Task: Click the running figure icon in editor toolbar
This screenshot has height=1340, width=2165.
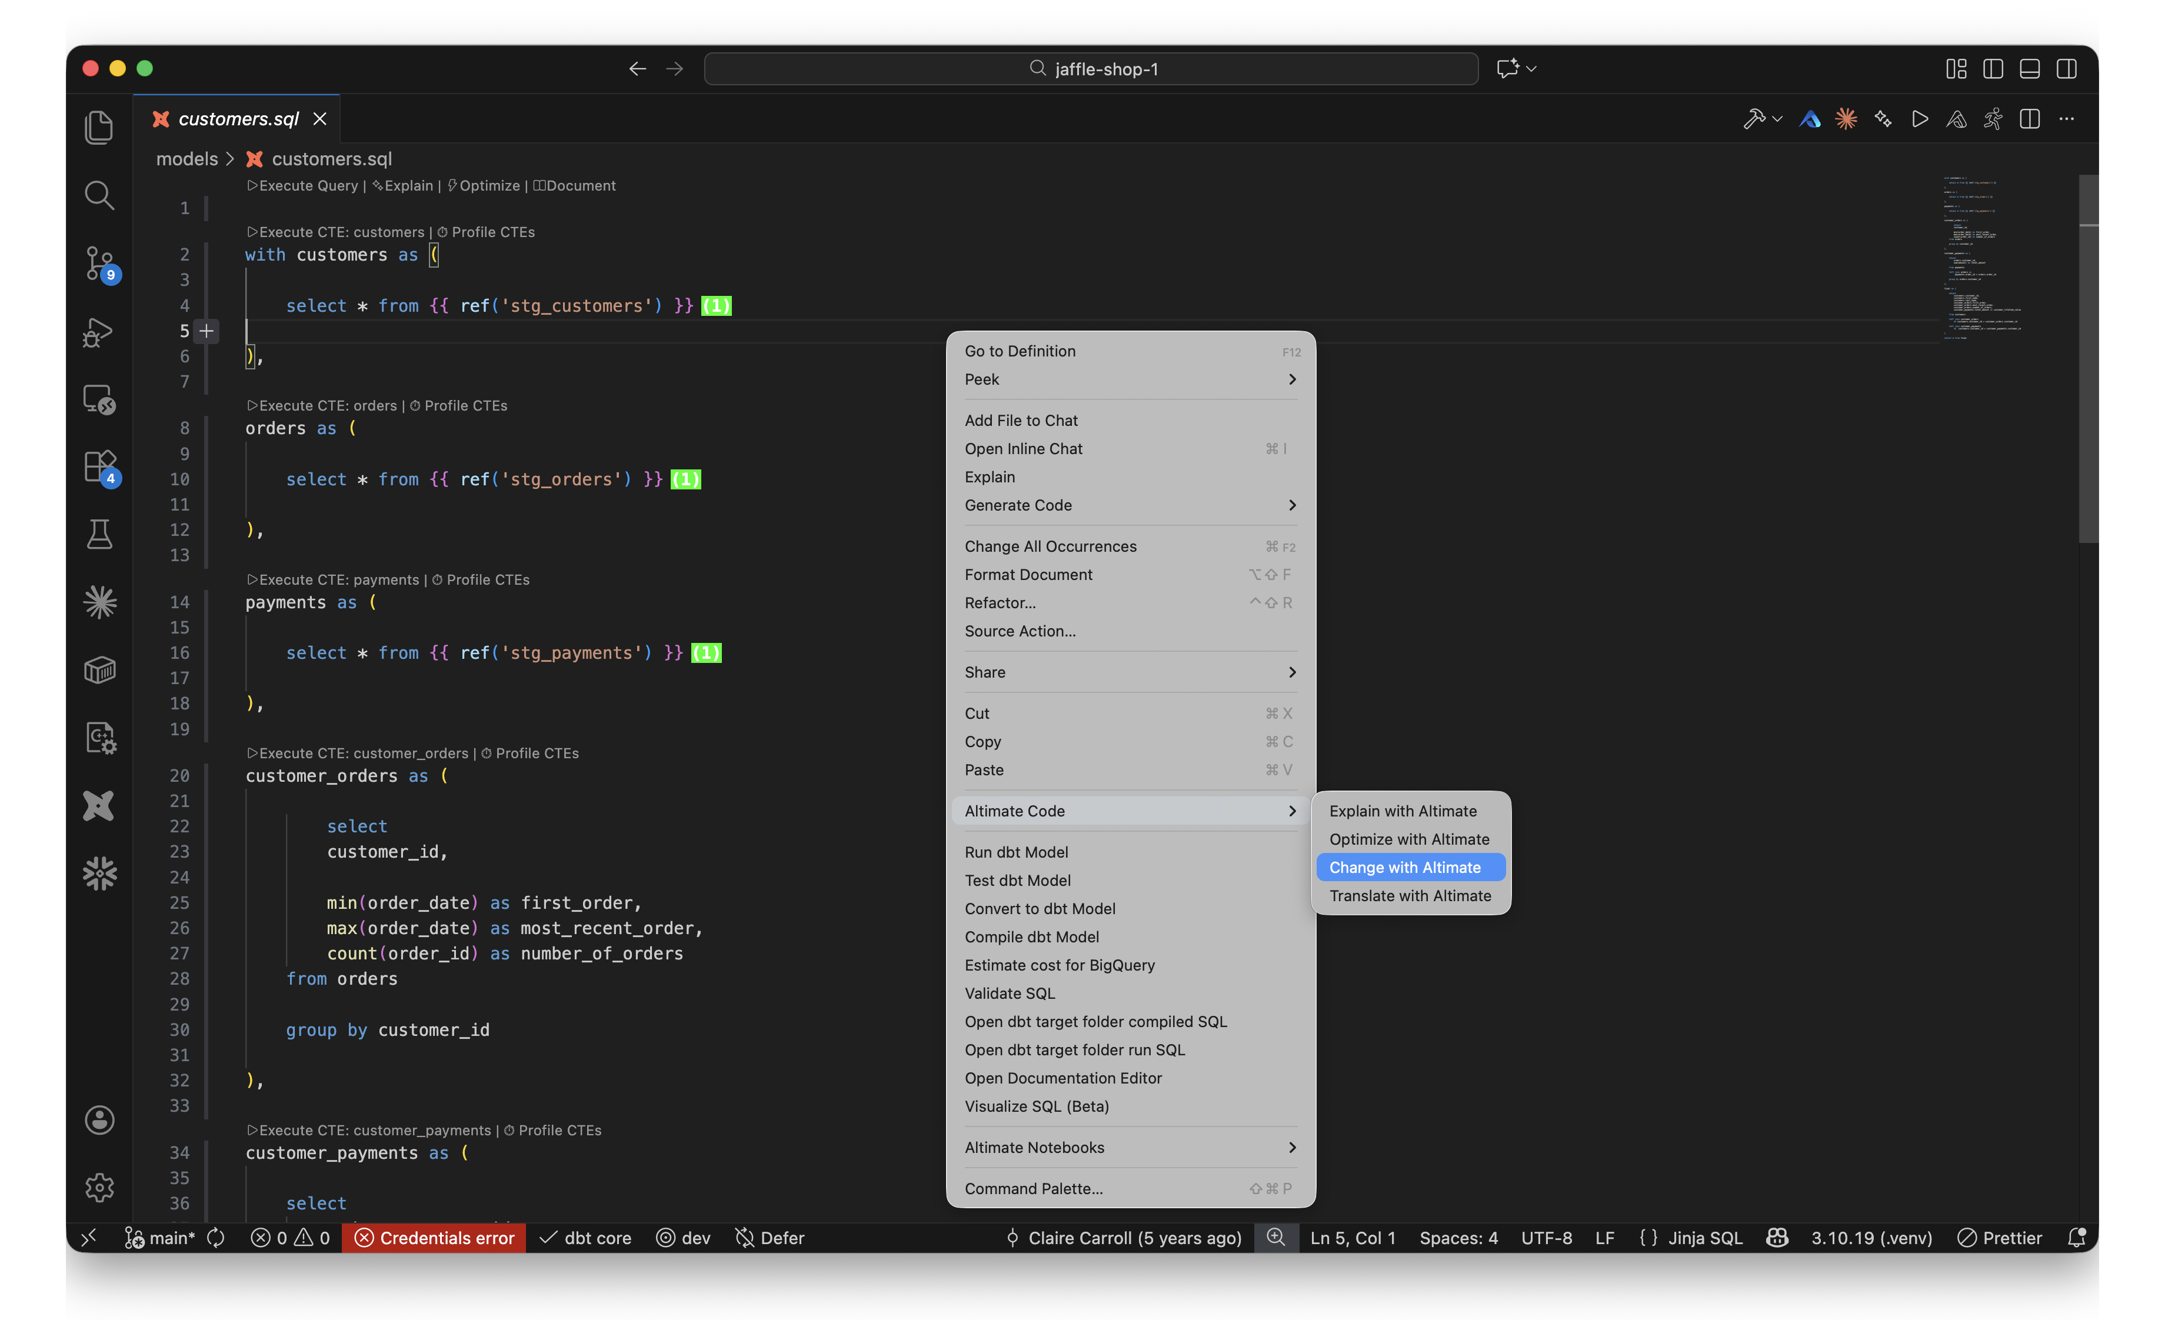Action: pos(1993,119)
